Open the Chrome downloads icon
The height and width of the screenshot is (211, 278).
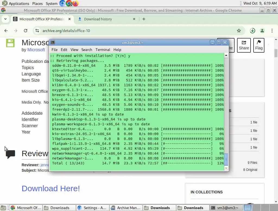tap(252, 31)
